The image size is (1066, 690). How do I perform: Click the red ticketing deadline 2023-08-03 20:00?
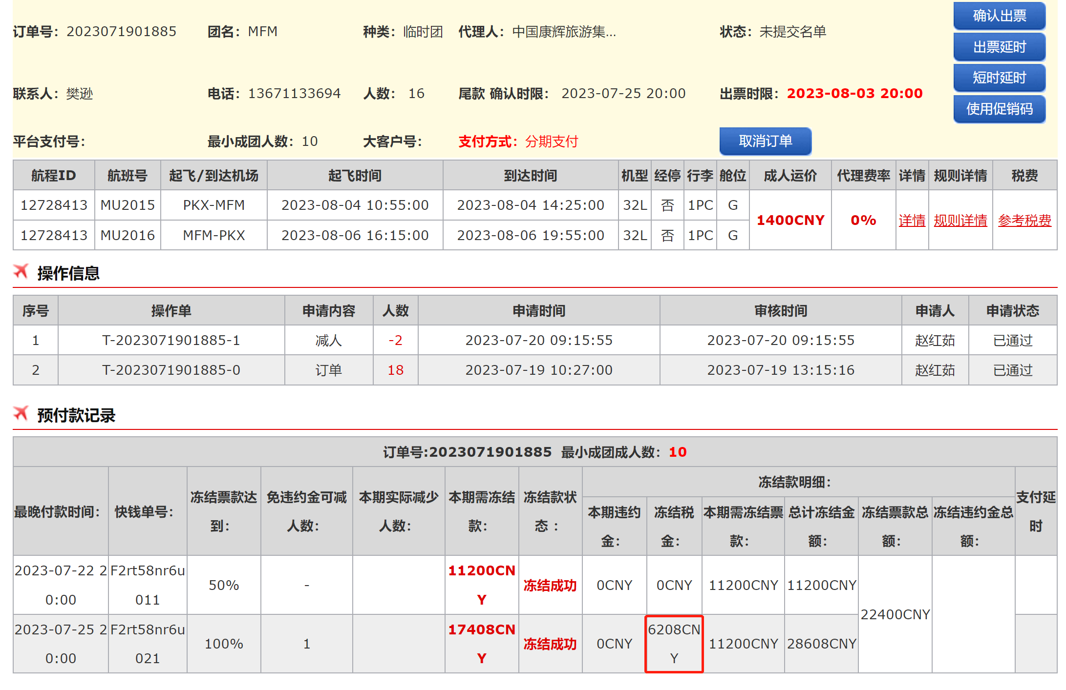(x=854, y=93)
